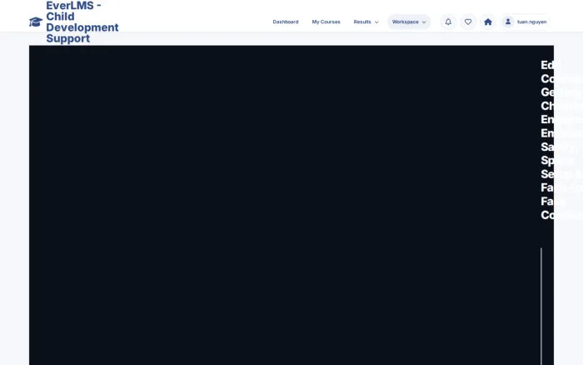Go to home via house icon

click(488, 22)
